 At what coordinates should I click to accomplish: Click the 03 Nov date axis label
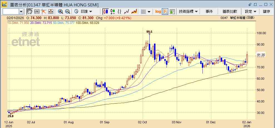tap(177, 122)
